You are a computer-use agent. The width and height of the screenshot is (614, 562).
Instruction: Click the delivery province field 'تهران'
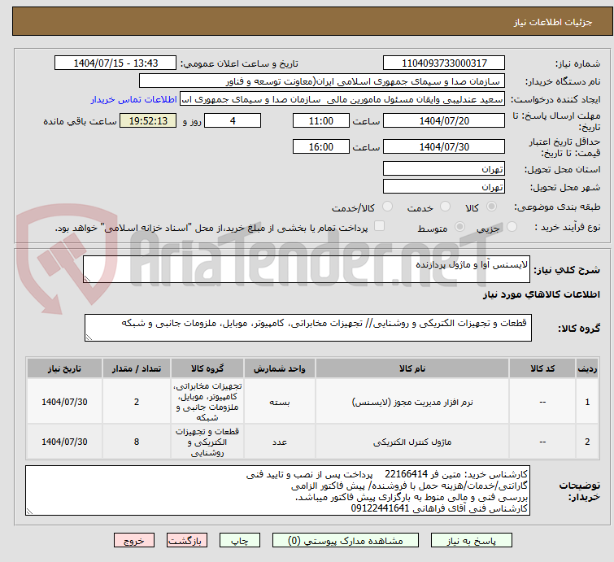tap(444, 169)
